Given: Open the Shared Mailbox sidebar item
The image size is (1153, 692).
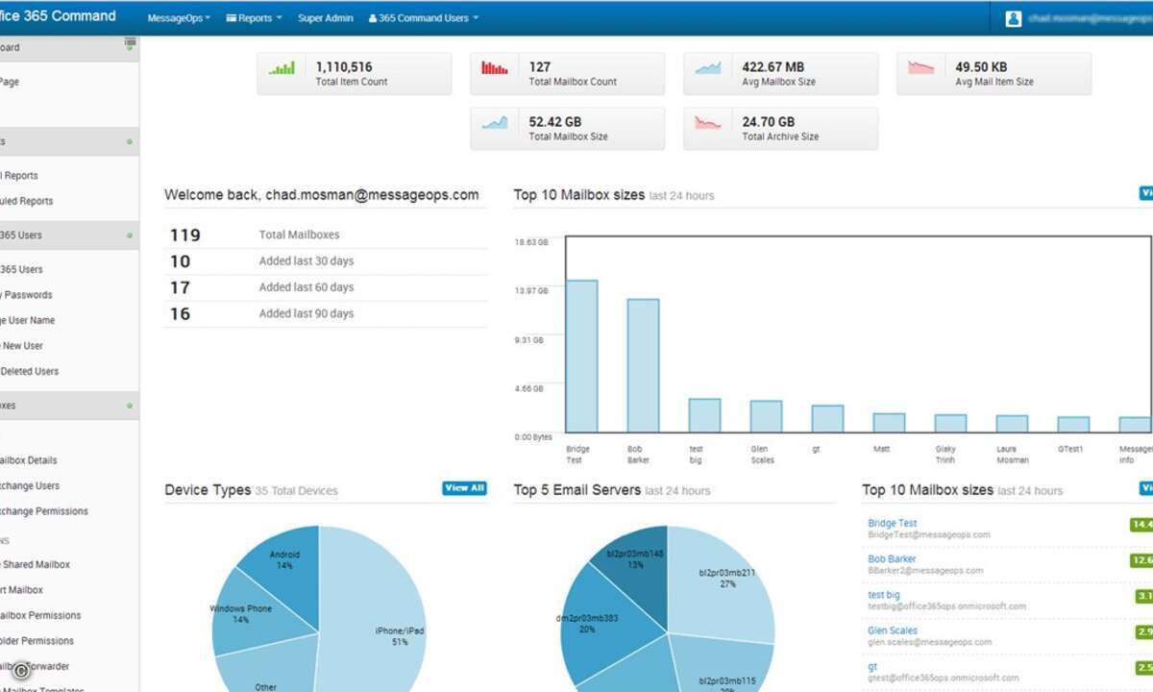Looking at the screenshot, I should pyautogui.click(x=36, y=564).
